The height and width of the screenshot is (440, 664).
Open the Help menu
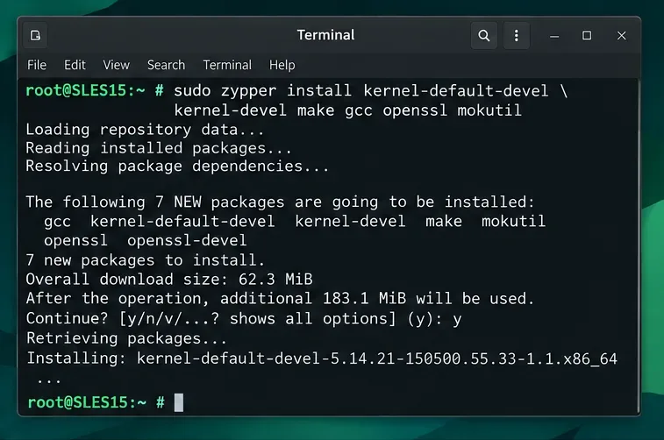[x=282, y=65]
